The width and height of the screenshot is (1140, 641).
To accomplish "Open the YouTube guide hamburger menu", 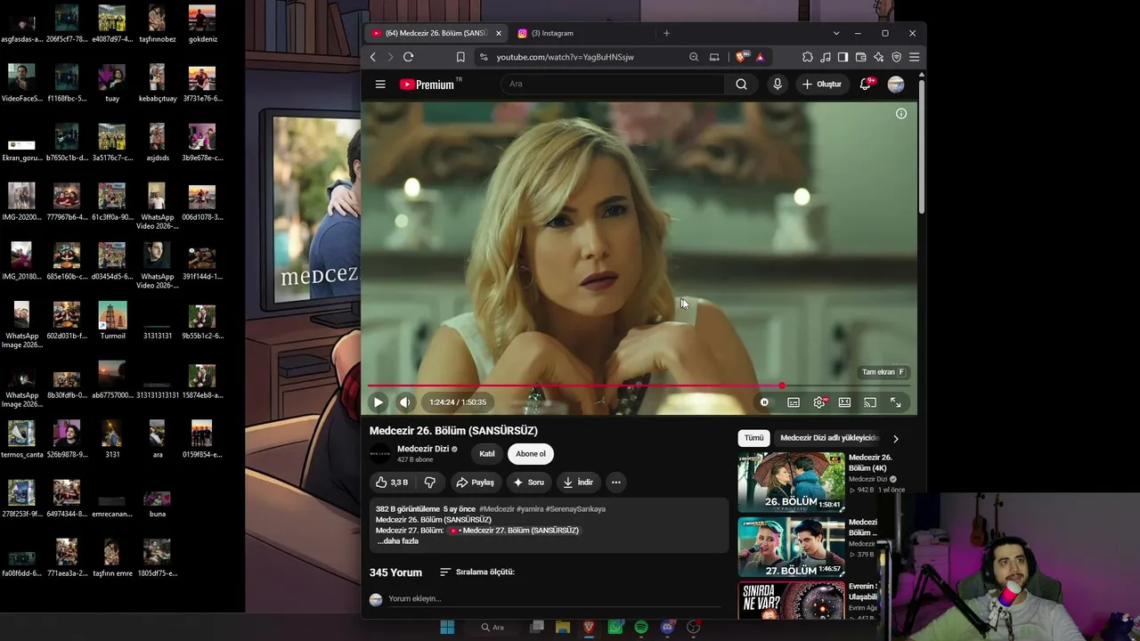I will [x=380, y=85].
